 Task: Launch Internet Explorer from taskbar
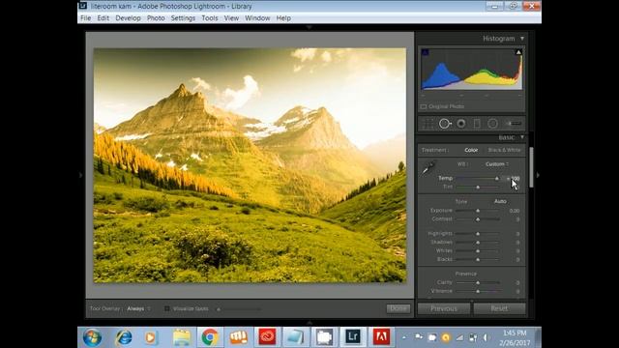(124, 337)
